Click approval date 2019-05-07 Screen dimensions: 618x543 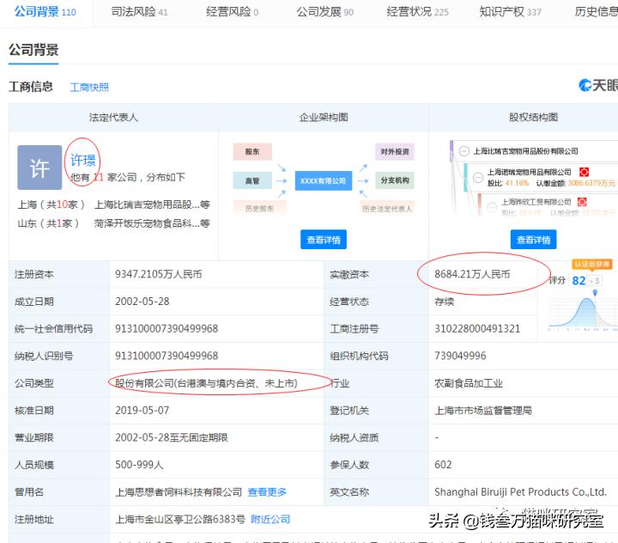[142, 411]
